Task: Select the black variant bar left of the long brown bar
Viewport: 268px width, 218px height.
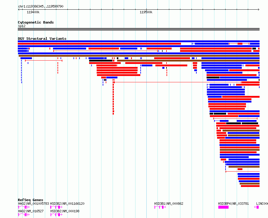Action: tap(101, 61)
